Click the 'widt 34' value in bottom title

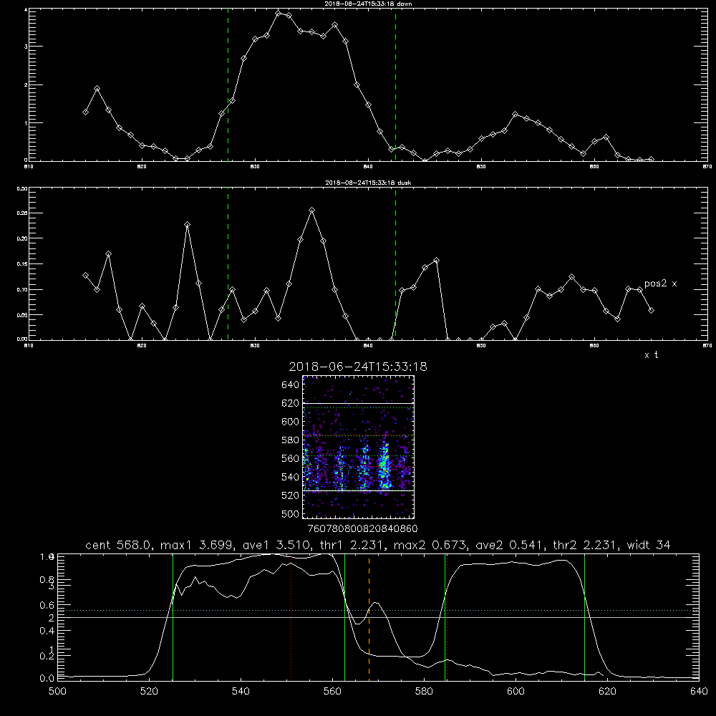pos(649,545)
